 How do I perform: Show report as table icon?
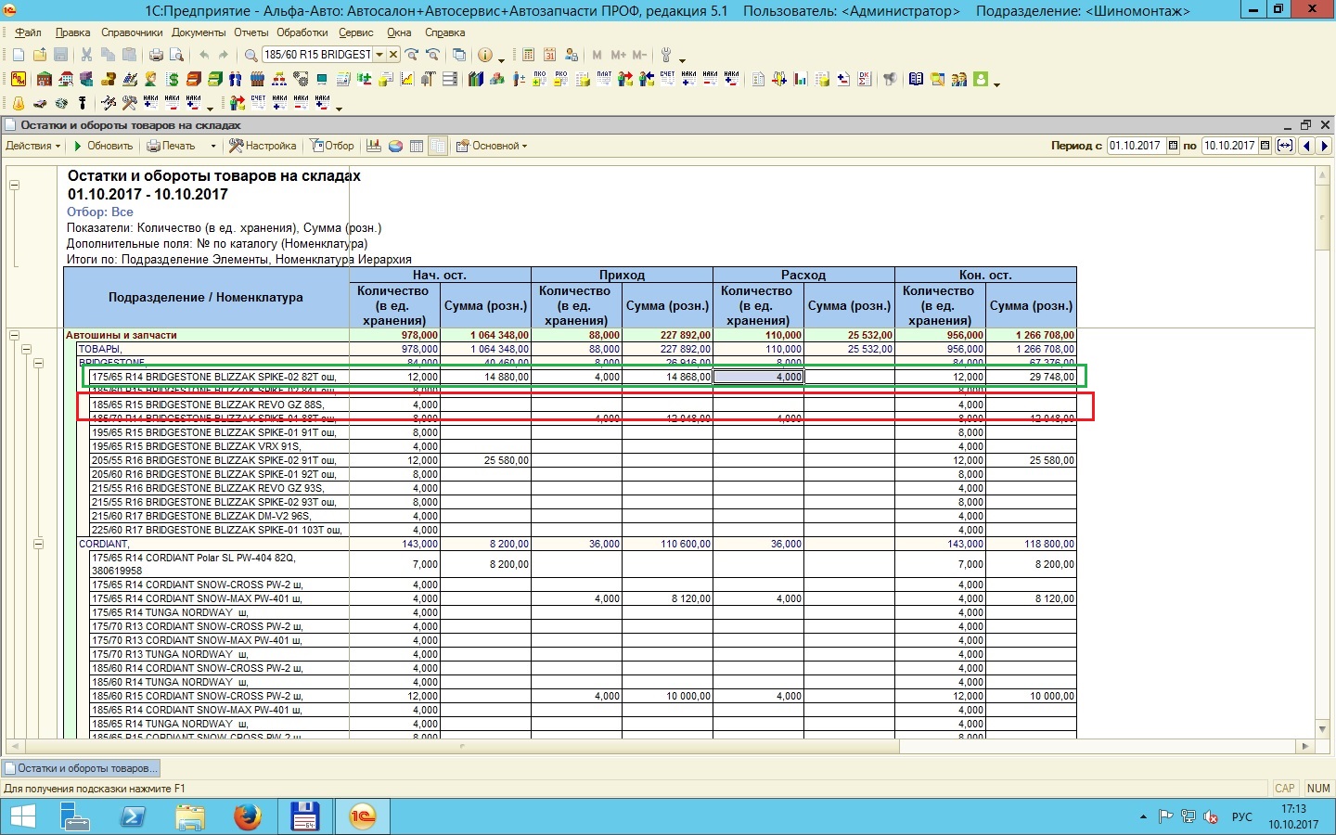417,146
